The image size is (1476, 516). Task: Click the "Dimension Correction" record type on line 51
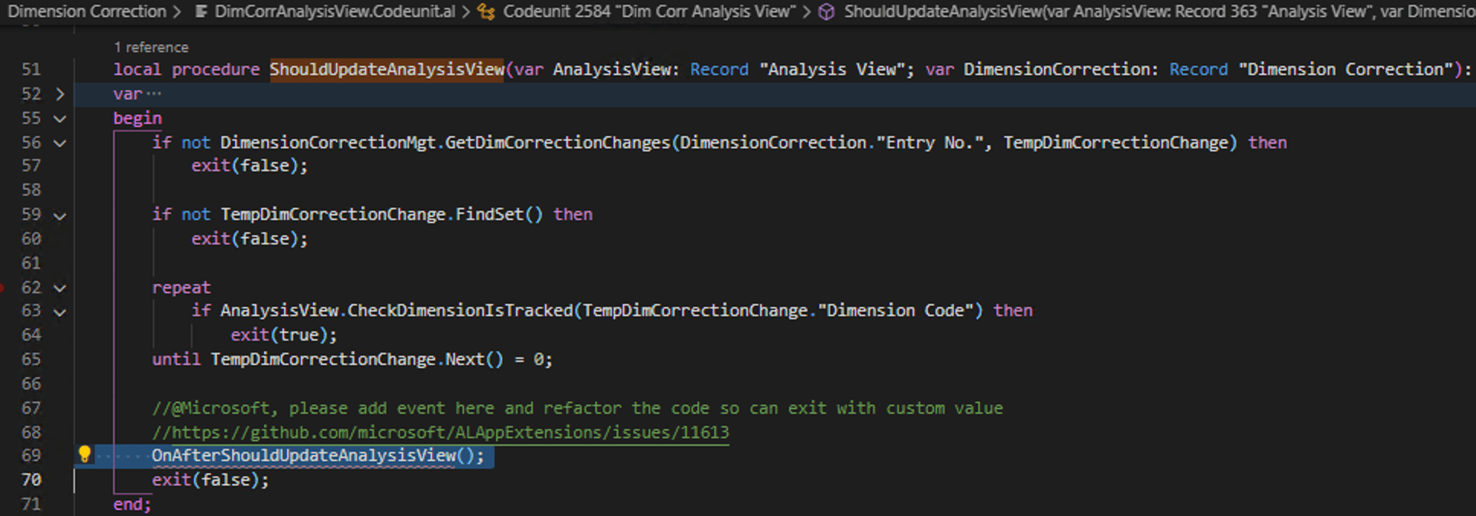(1345, 69)
